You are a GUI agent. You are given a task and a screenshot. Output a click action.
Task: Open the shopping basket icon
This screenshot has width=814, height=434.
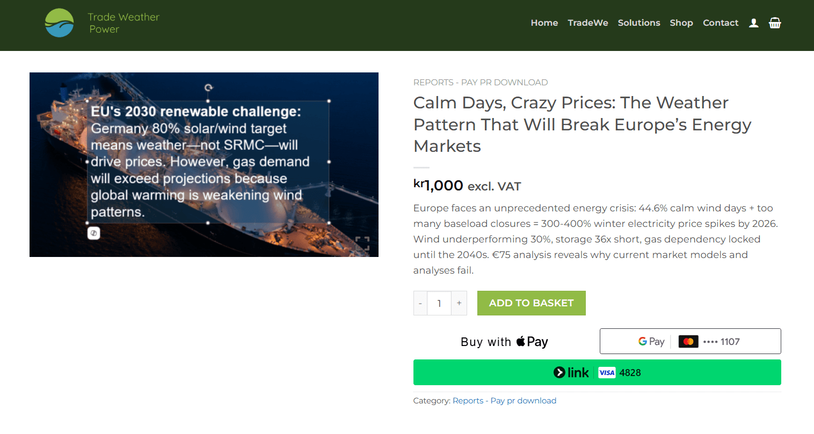point(774,23)
